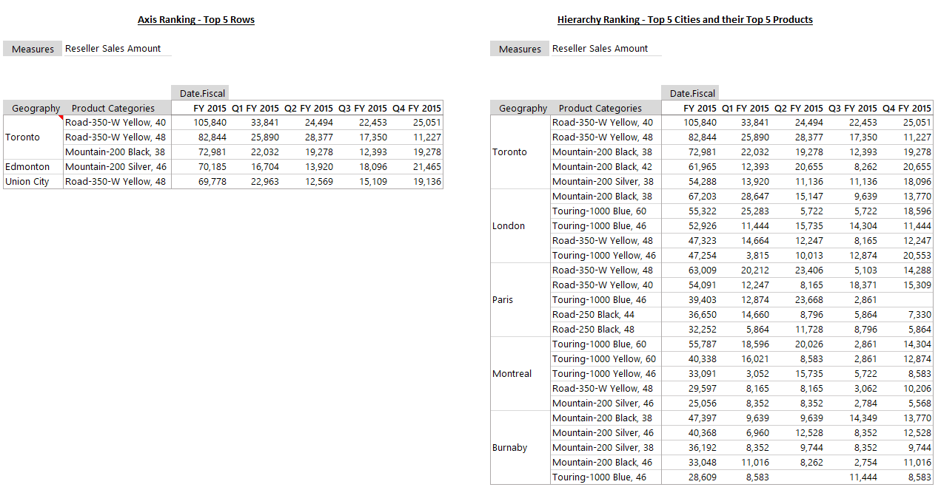Click the Q1 FY 2015 header in left table
Screen dimensions: 938x490
(x=255, y=108)
